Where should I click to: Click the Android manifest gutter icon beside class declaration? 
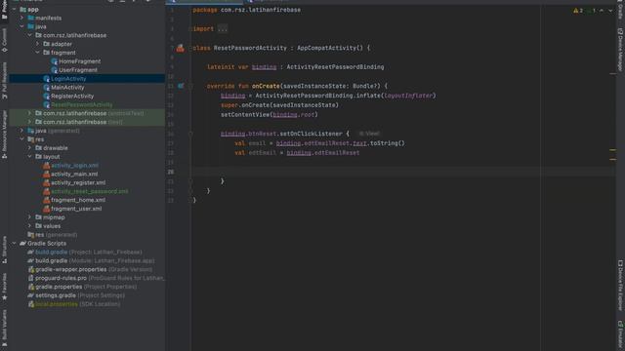click(181, 48)
